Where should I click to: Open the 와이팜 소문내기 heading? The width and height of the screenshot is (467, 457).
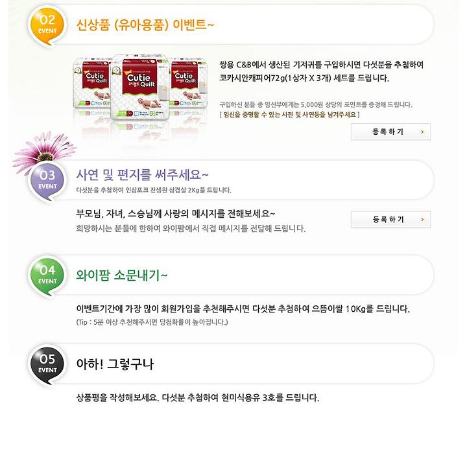pyautogui.click(x=122, y=275)
